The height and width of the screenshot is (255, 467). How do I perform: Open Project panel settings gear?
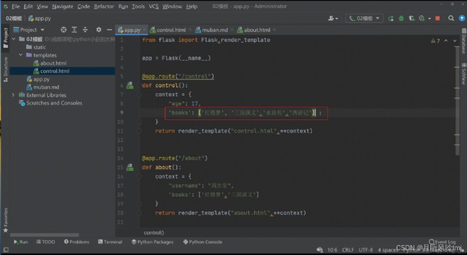pos(99,30)
